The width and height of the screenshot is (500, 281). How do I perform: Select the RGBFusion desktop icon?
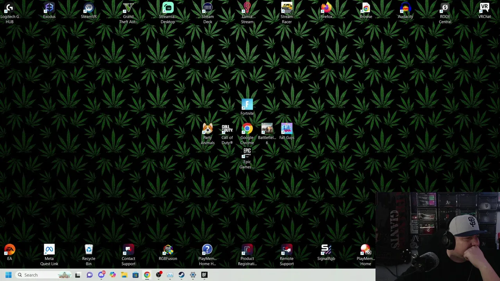tap(168, 253)
